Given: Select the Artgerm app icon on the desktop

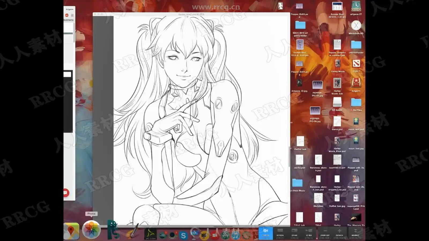Looking at the screenshot, I should coord(356,83).
